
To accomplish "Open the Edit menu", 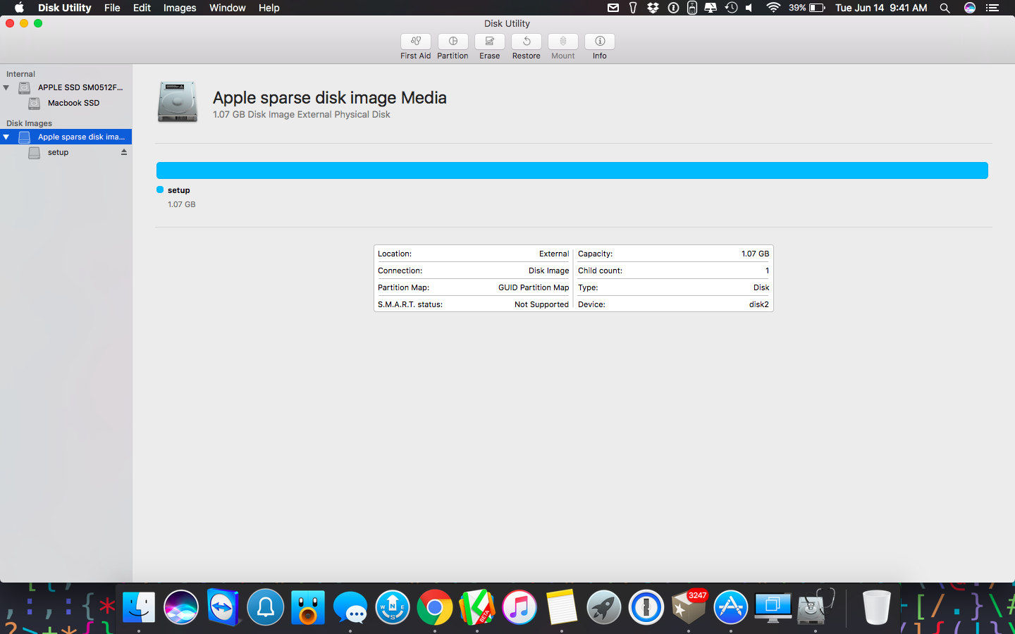I will tap(142, 8).
